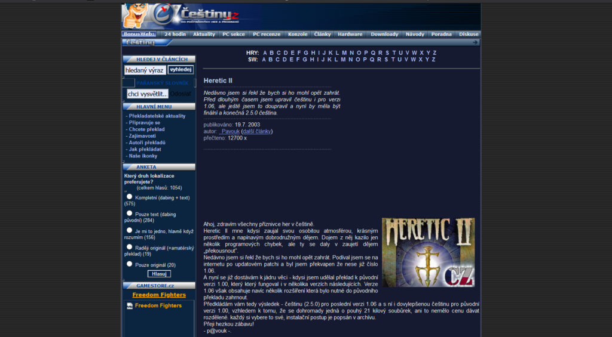Click letter Z in the HRY row
This screenshot has width=612, height=337.
click(x=434, y=53)
